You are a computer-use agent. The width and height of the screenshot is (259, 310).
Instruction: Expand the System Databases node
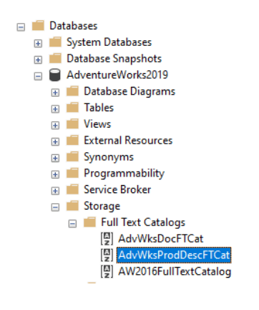pyautogui.click(x=38, y=43)
